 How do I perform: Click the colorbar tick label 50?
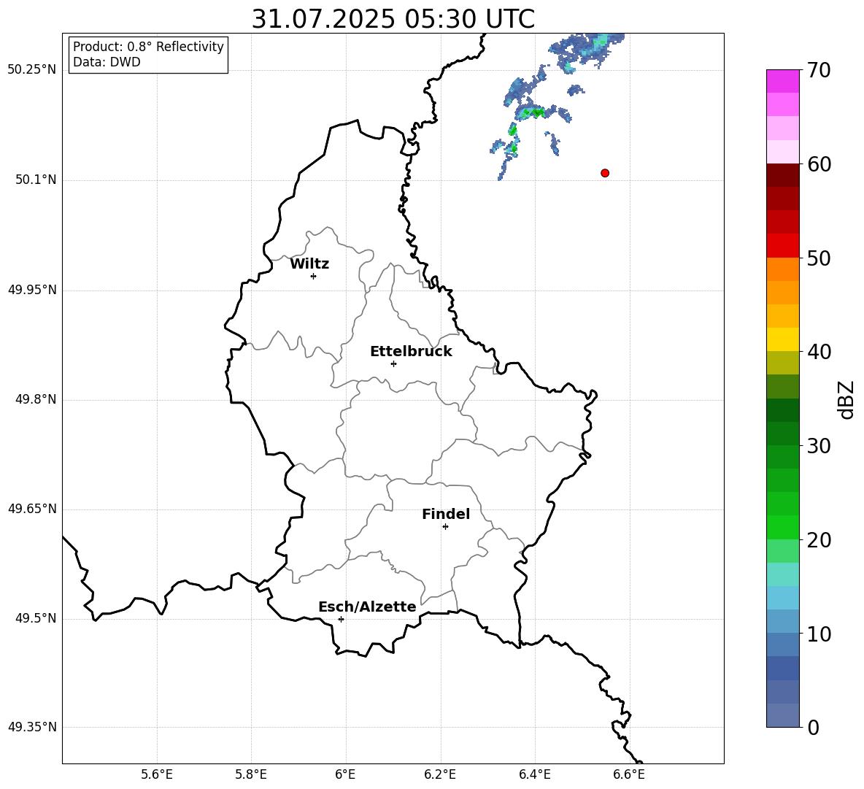click(819, 258)
